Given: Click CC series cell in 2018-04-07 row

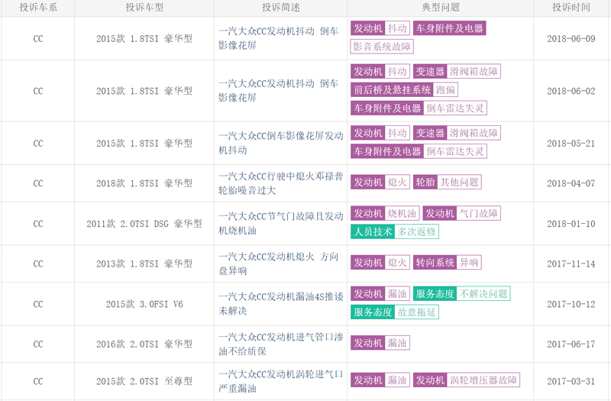Looking at the screenshot, I should (x=38, y=183).
